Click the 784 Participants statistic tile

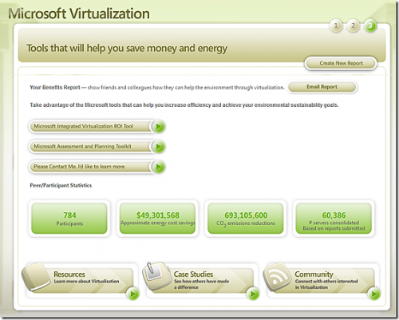click(x=69, y=219)
